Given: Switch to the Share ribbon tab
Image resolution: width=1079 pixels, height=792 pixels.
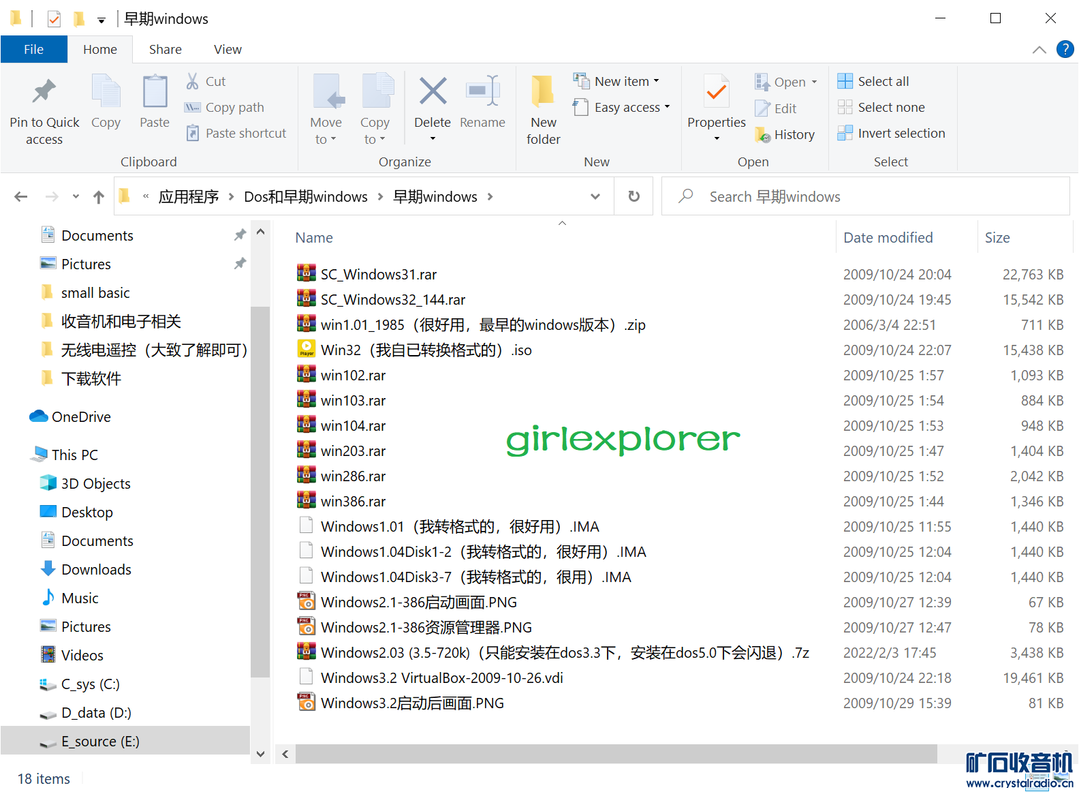Looking at the screenshot, I should point(166,49).
